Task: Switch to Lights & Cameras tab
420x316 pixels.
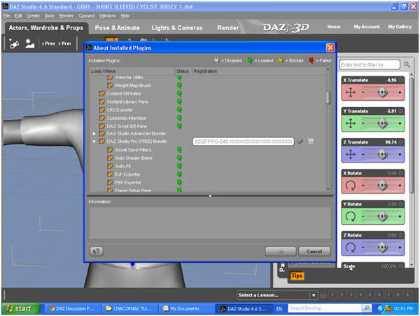Action: click(177, 27)
